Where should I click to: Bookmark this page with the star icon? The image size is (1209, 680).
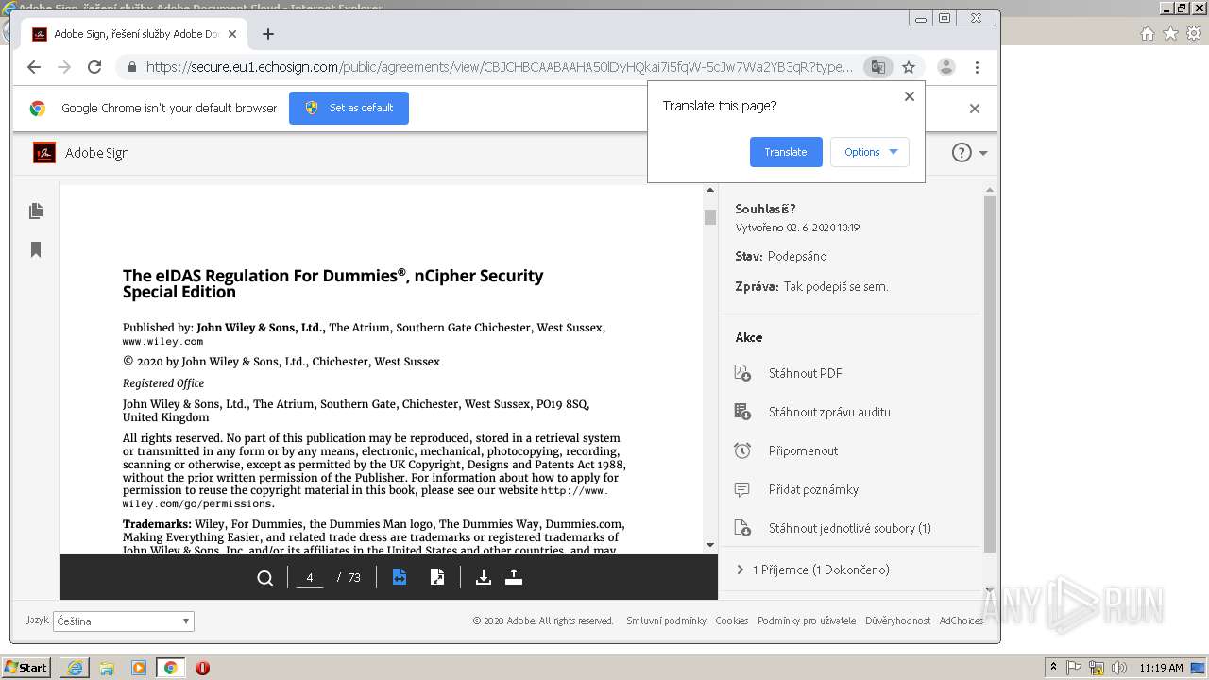coord(909,67)
